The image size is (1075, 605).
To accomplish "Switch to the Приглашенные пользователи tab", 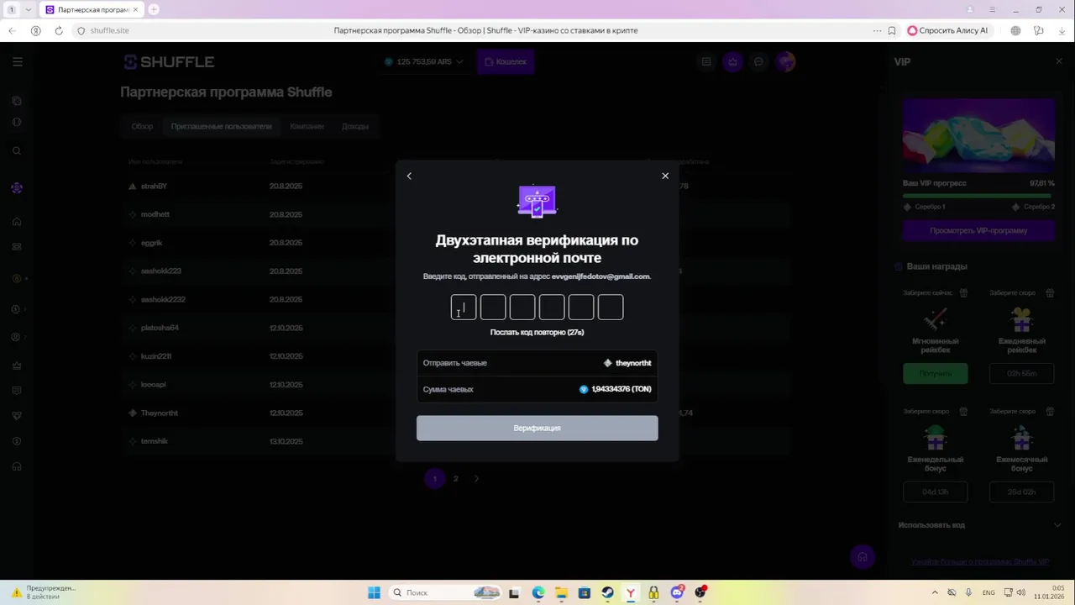I will coord(222,126).
